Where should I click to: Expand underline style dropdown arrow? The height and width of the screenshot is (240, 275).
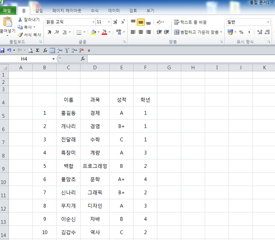point(69,32)
